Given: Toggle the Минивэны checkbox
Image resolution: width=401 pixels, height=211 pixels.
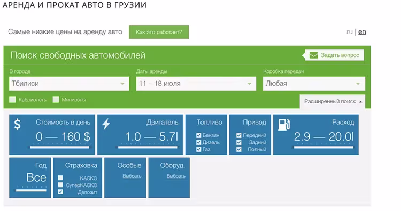Looking at the screenshot, I should click(56, 100).
